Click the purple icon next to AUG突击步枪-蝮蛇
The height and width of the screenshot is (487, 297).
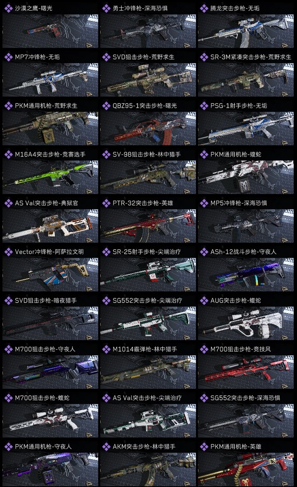[204, 300]
